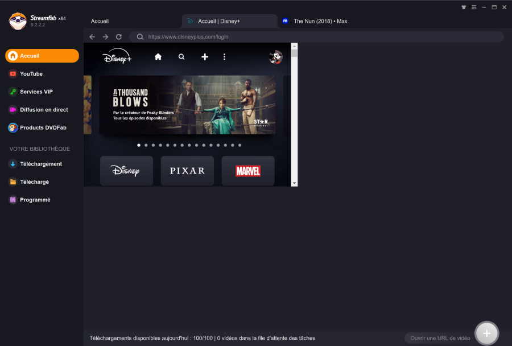The image size is (512, 346).
Task: Click the Téléchargements disponibles status text
Action: click(x=202, y=338)
